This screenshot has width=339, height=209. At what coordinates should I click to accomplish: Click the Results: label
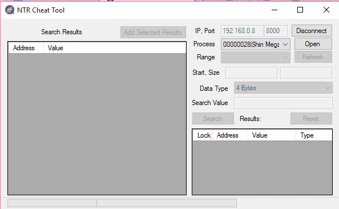251,119
